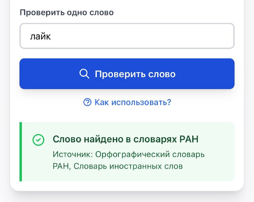The height and width of the screenshot is (202, 254).
Task: Click the "Орфографический словарь" source text
Action: click(150, 154)
